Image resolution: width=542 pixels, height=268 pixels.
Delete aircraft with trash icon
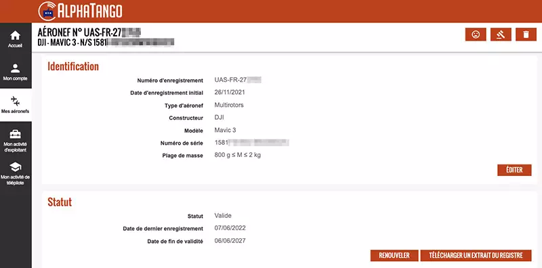[x=526, y=35]
